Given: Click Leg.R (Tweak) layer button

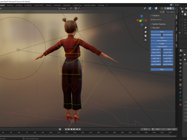Looking at the screenshot, I should [x=168, y=65].
